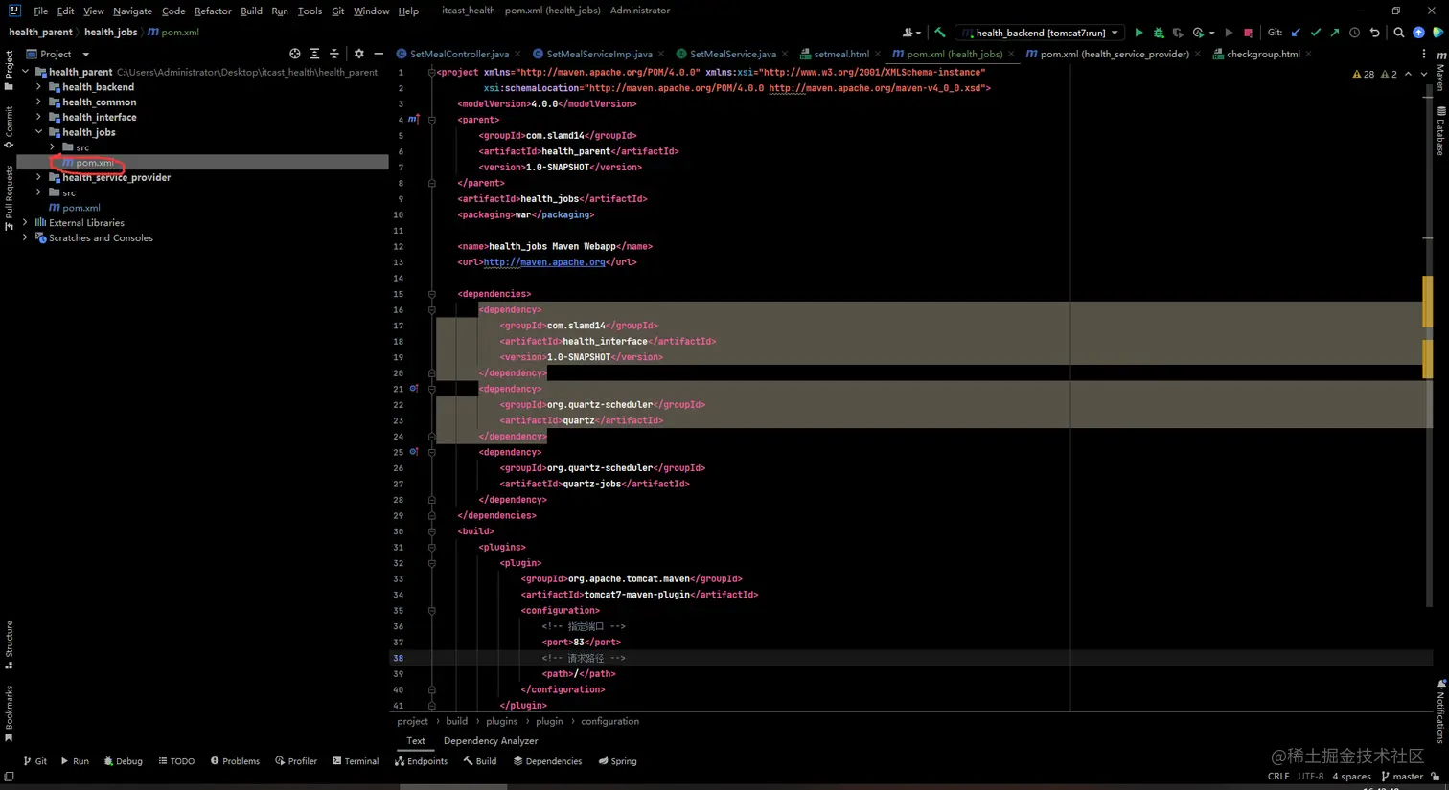Click the Build Project hammer icon
This screenshot has width=1449, height=790.
pyautogui.click(x=940, y=33)
